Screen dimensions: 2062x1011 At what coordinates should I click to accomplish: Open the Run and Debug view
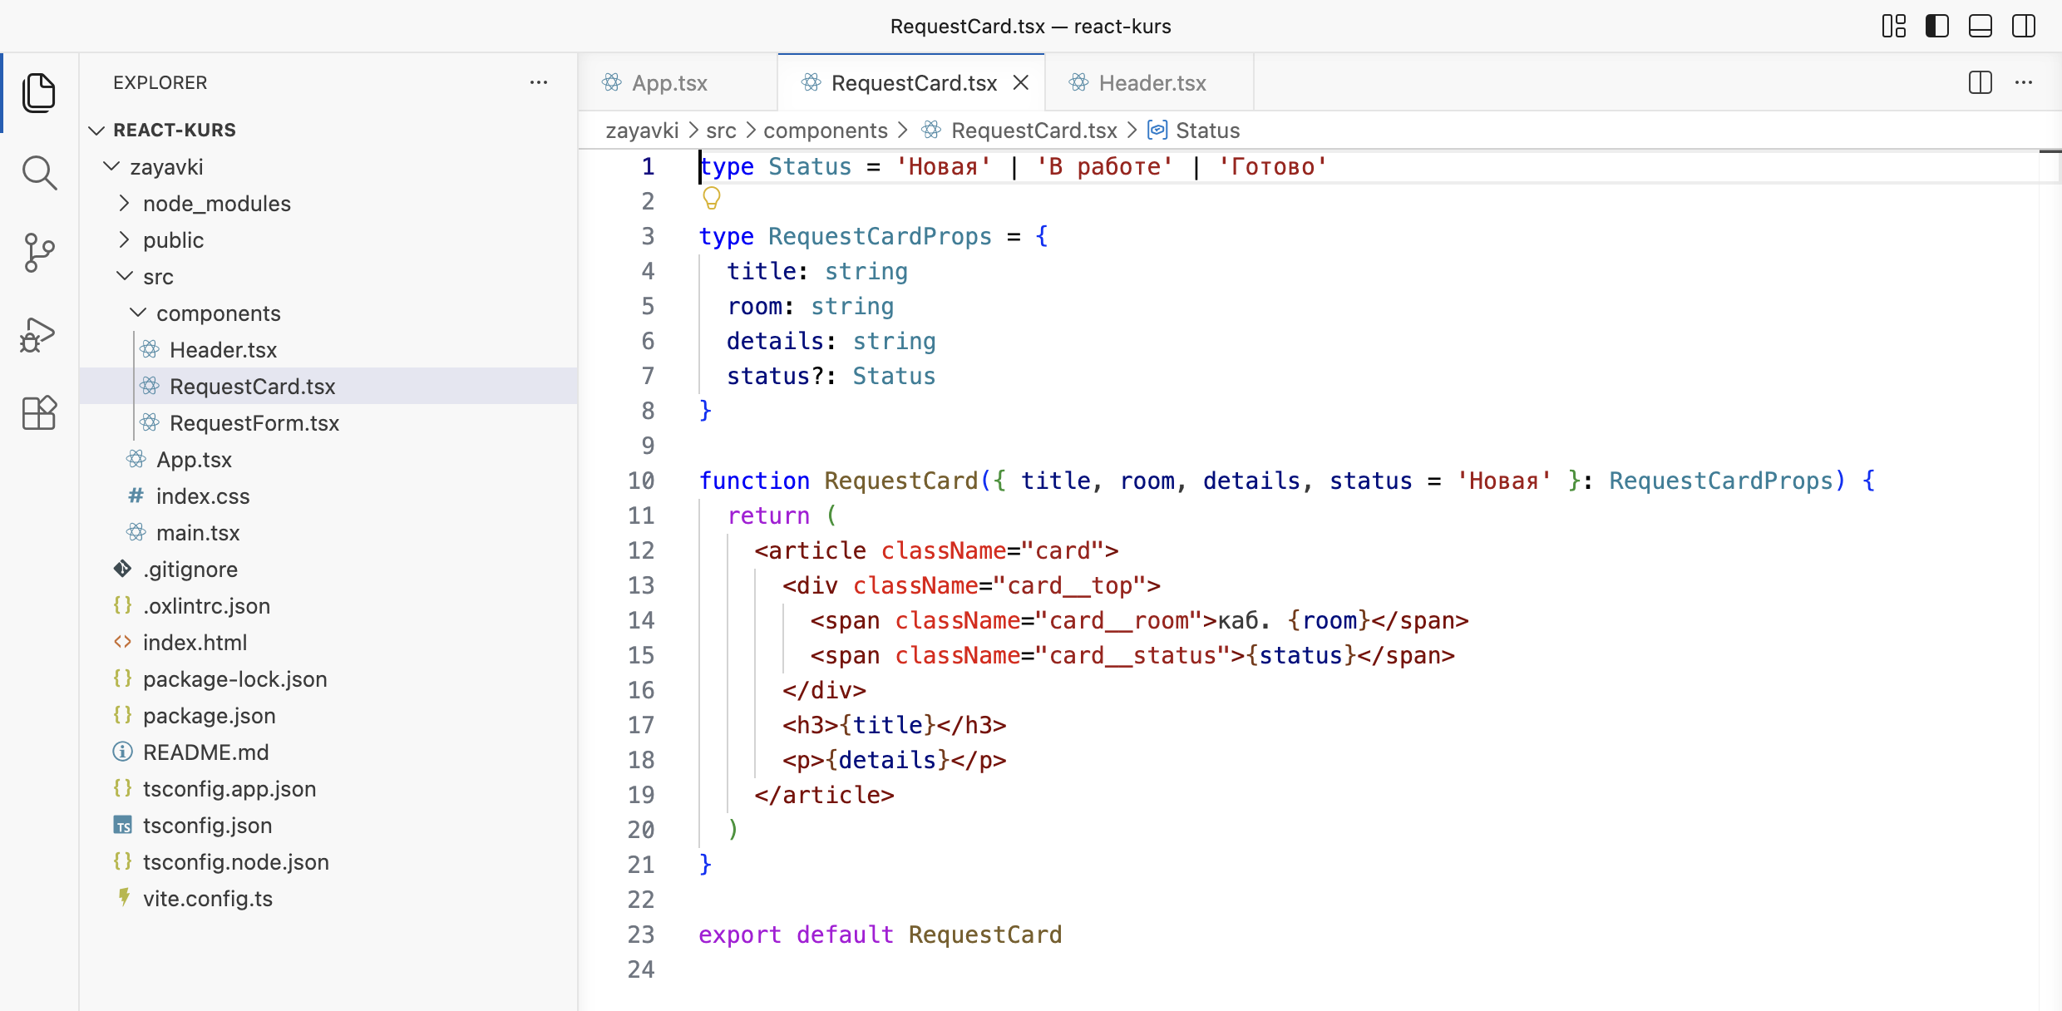click(x=39, y=334)
